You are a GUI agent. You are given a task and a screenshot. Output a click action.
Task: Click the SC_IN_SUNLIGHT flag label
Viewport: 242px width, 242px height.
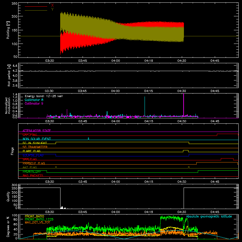(35, 143)
